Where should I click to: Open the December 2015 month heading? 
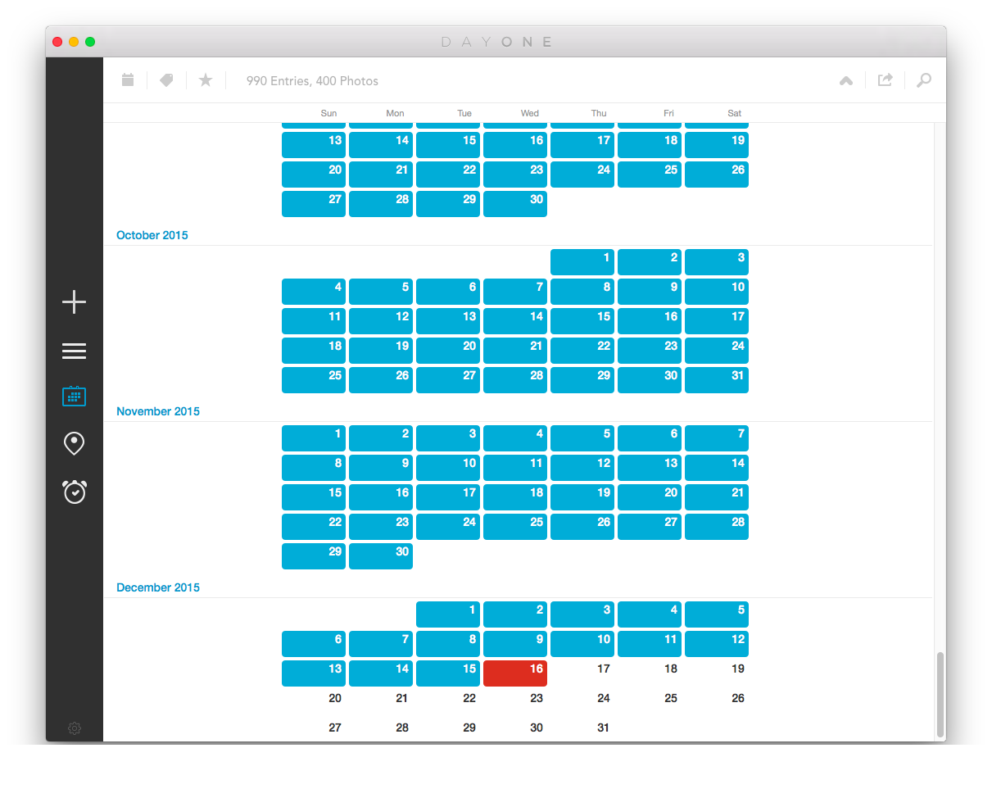(158, 587)
